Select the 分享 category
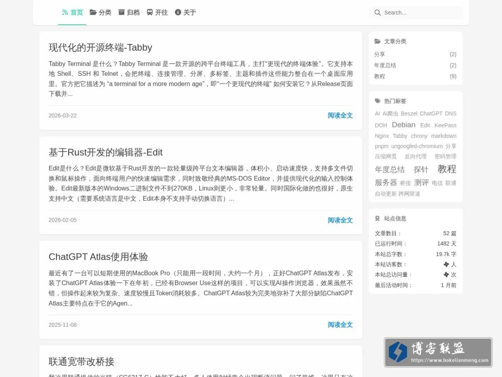This screenshot has width=502, height=377. point(415,54)
